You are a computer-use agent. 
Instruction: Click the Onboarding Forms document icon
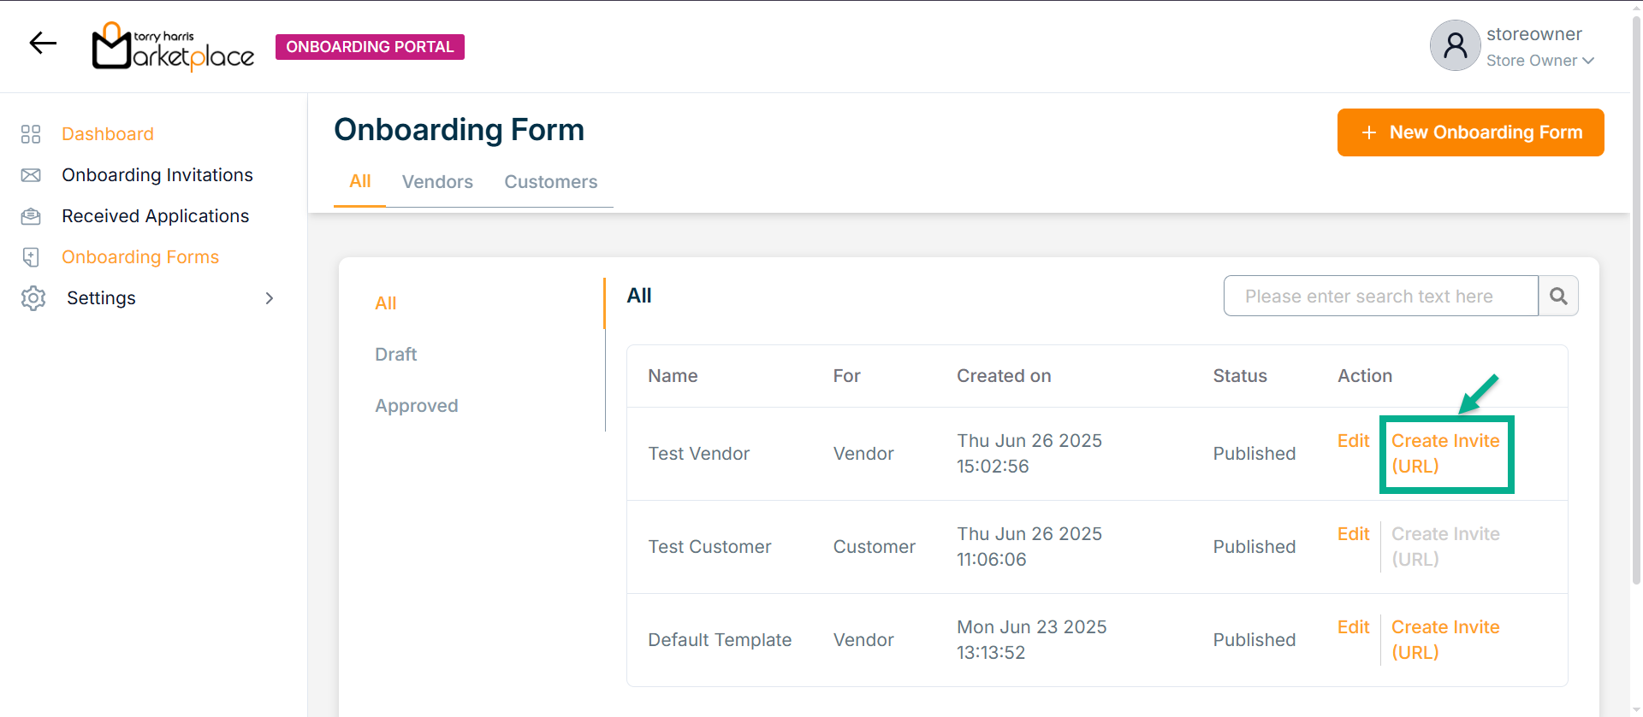coord(31,257)
